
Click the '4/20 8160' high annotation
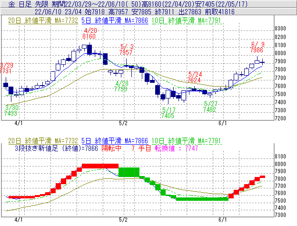pyautogui.click(x=90, y=33)
